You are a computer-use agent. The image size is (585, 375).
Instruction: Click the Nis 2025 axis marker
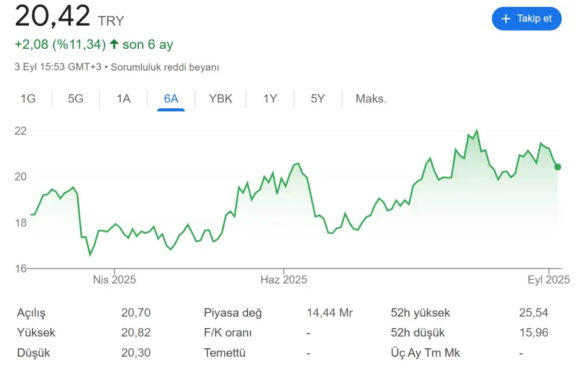pos(114,279)
